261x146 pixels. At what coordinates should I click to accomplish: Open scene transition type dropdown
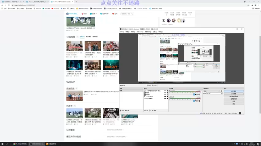tap(211, 91)
